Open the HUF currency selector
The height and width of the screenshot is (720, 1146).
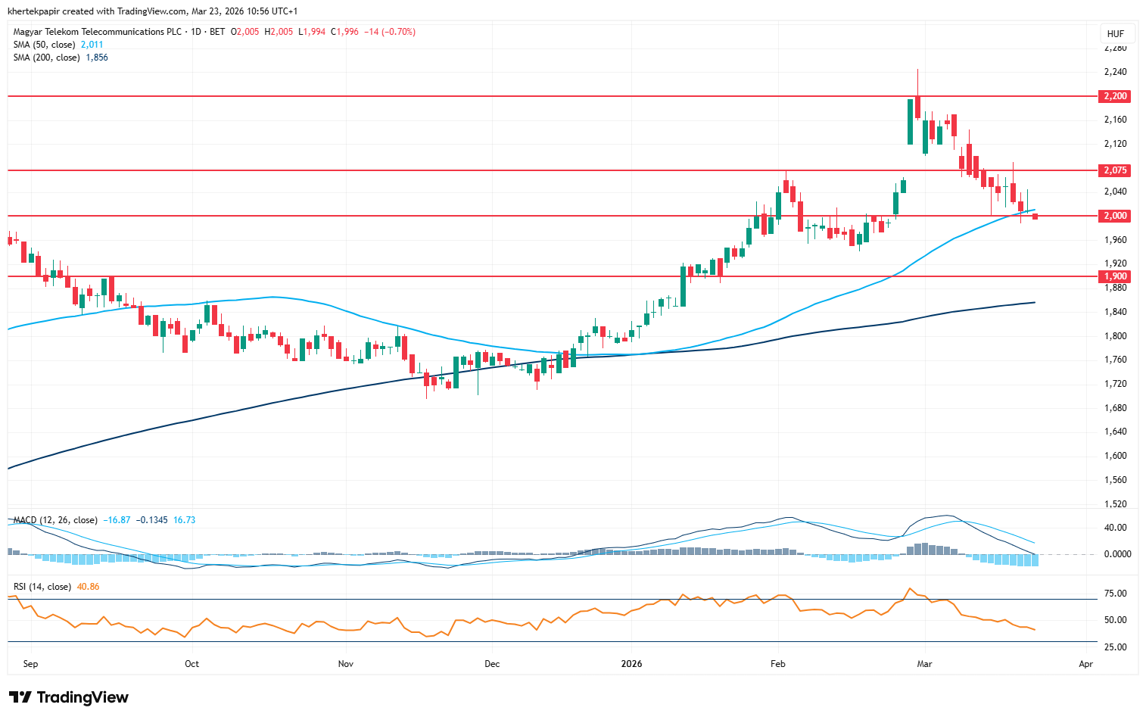tap(1115, 34)
